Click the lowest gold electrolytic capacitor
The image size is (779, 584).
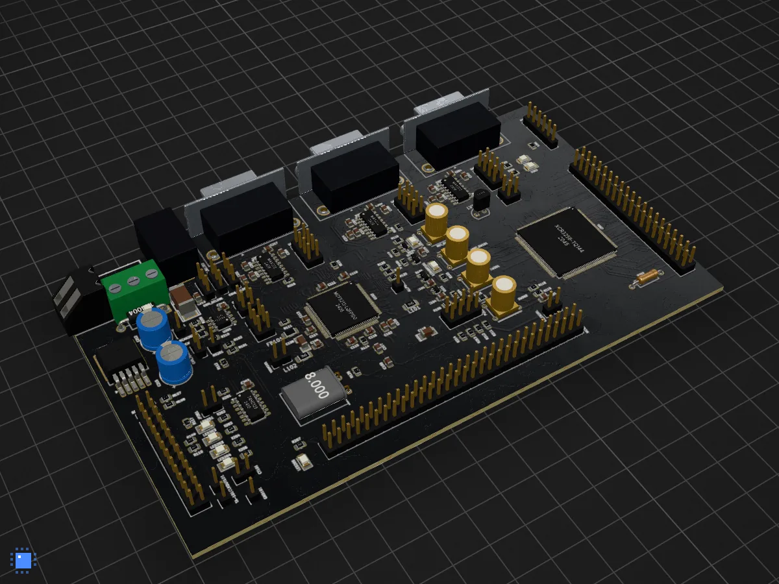[x=504, y=297]
